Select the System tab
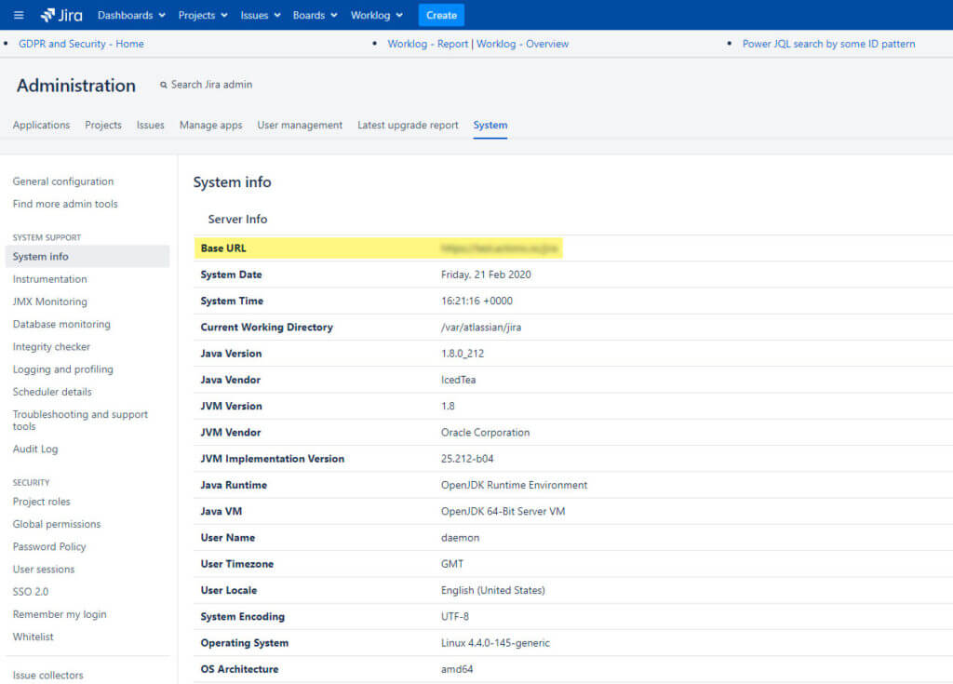Screen dimensions: 953x684 point(490,125)
